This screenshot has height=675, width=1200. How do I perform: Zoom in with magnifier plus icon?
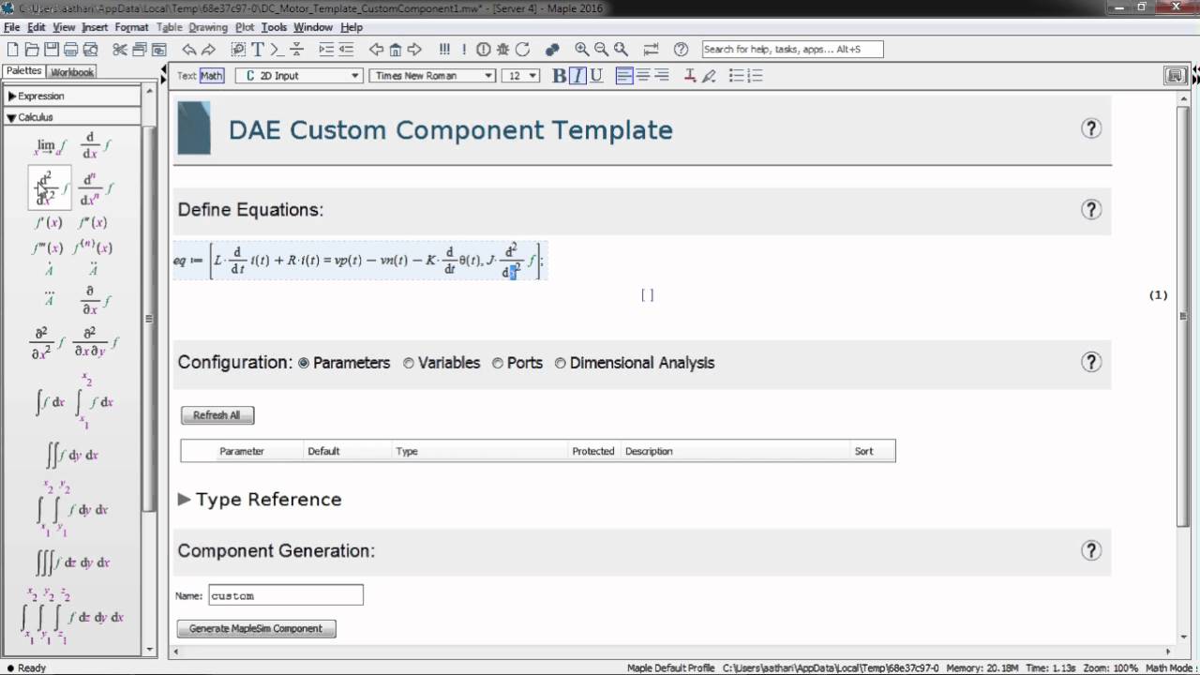click(x=582, y=50)
